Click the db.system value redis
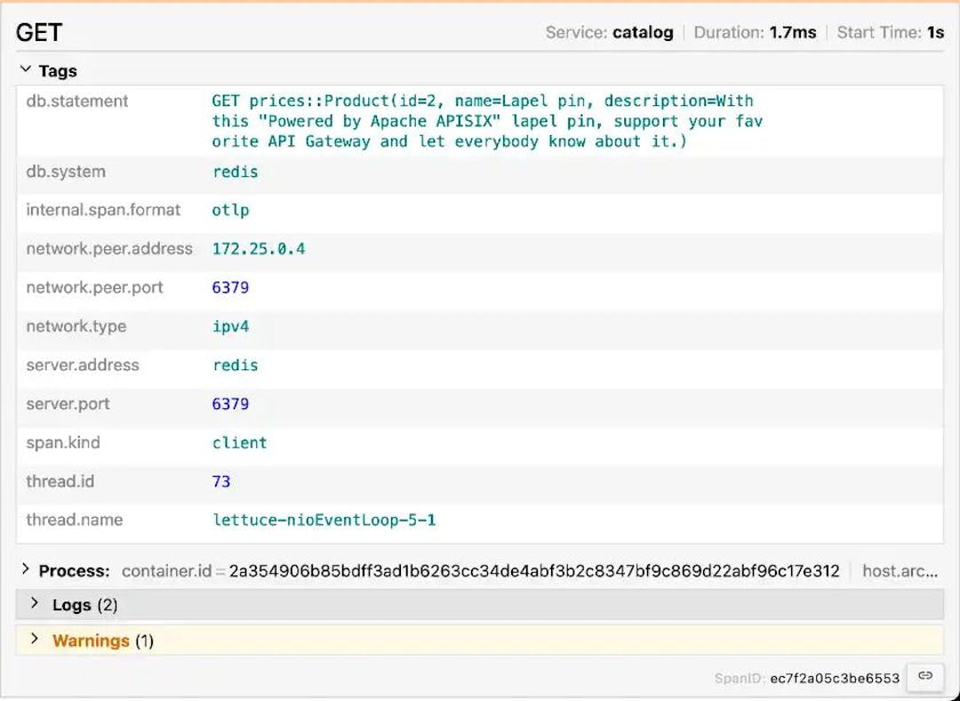The width and height of the screenshot is (960, 701). pos(235,172)
